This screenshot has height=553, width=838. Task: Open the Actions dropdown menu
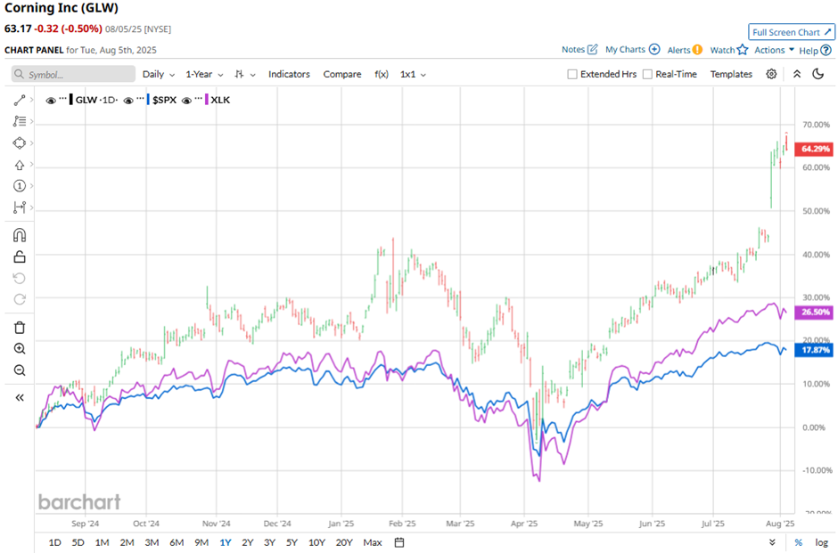(774, 50)
